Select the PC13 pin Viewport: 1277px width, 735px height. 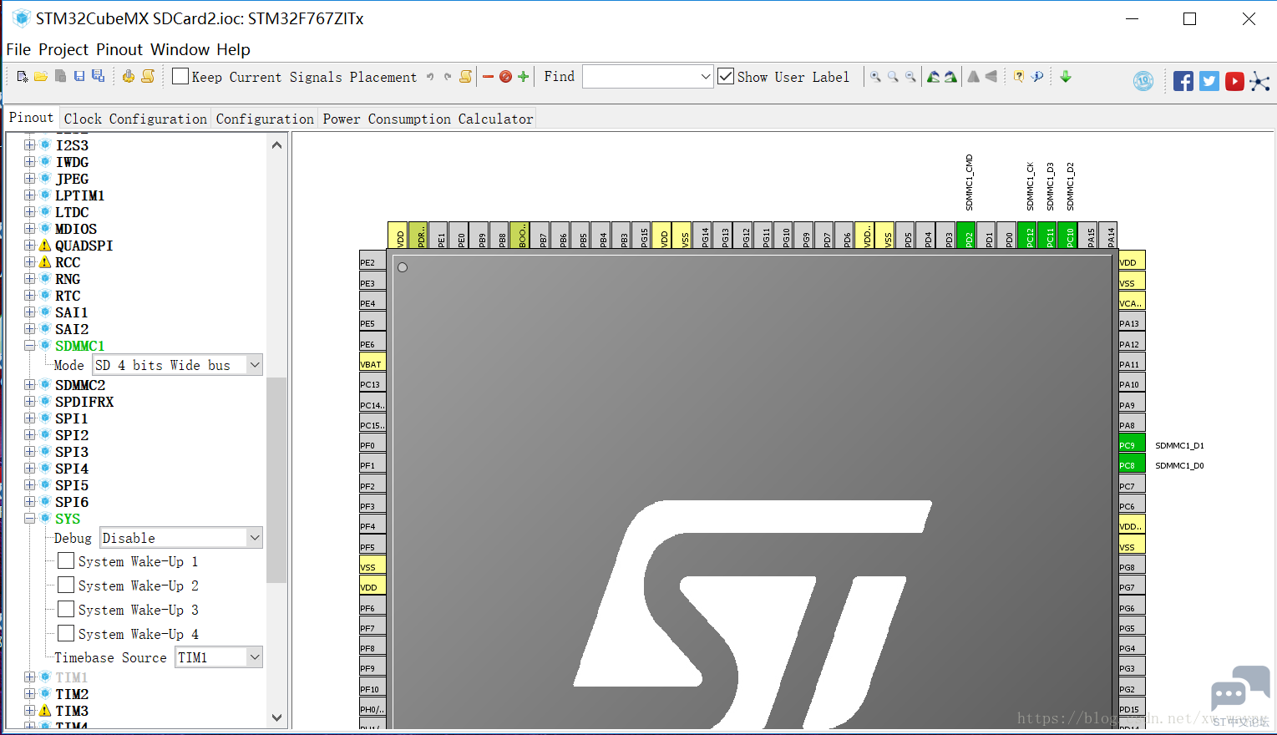pos(372,384)
